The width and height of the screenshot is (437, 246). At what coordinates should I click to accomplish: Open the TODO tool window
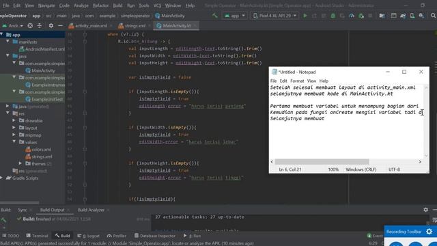pos(11,236)
